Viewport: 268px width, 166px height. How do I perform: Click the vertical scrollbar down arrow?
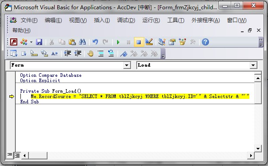point(258,149)
